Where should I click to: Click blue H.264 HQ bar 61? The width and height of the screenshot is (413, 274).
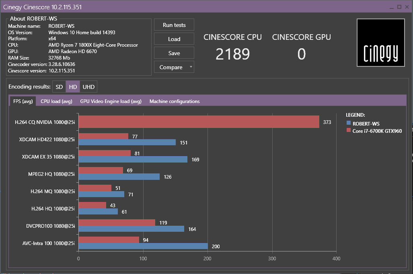tap(98, 211)
